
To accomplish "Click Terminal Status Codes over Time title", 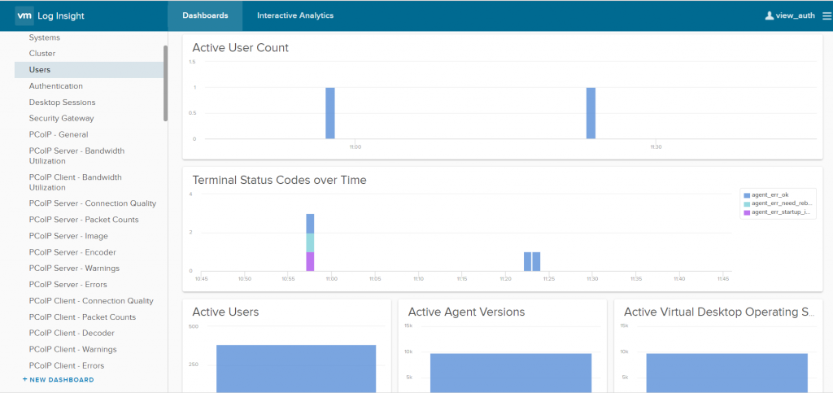I will pyautogui.click(x=280, y=180).
